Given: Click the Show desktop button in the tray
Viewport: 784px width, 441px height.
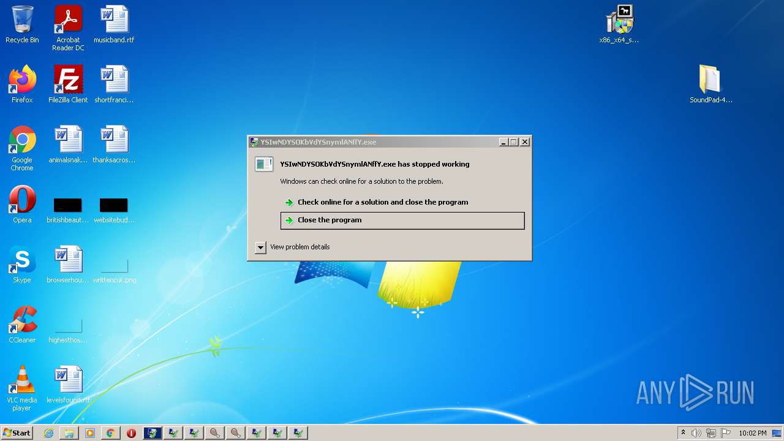Looking at the screenshot, I should (778, 433).
